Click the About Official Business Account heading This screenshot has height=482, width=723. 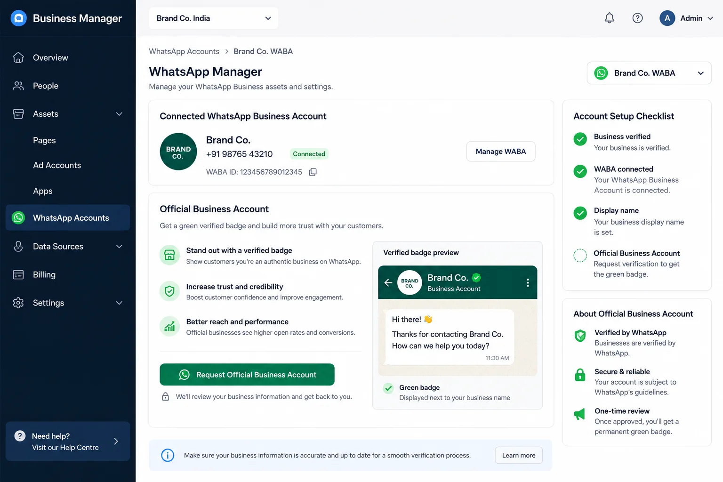pyautogui.click(x=633, y=314)
